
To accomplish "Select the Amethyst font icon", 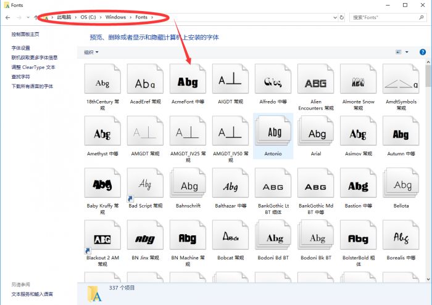I will coord(102,131).
